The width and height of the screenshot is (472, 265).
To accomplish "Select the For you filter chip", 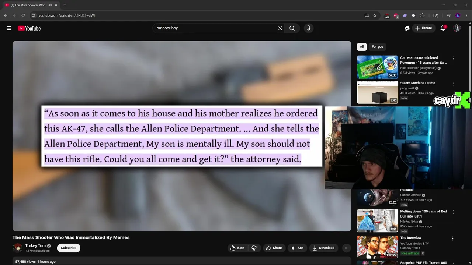I will point(377,47).
